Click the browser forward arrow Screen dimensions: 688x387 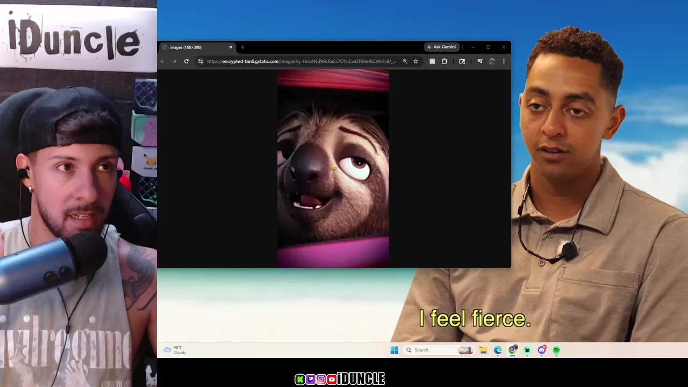(174, 61)
